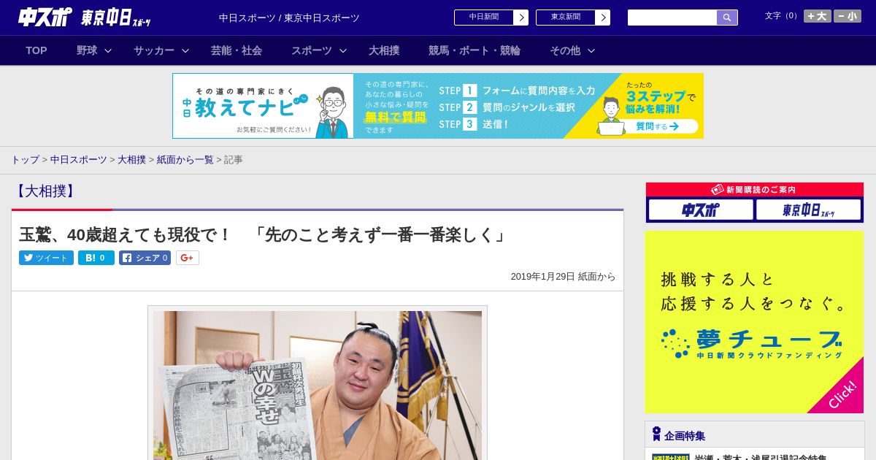Viewport: 876px width, 460px height.
Task: Share article with Facebook シェア button
Action: [145, 258]
